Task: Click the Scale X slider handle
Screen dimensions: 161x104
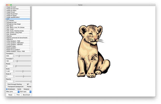Action: pyautogui.click(x=23, y=76)
